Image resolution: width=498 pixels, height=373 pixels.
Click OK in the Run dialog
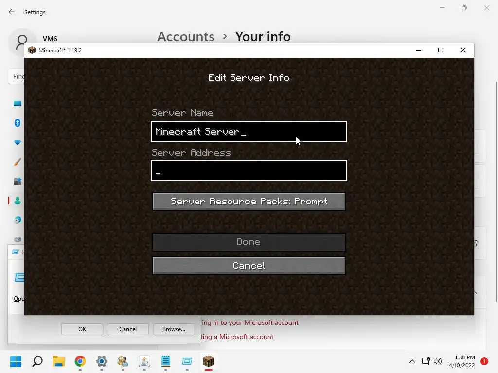tap(82, 329)
